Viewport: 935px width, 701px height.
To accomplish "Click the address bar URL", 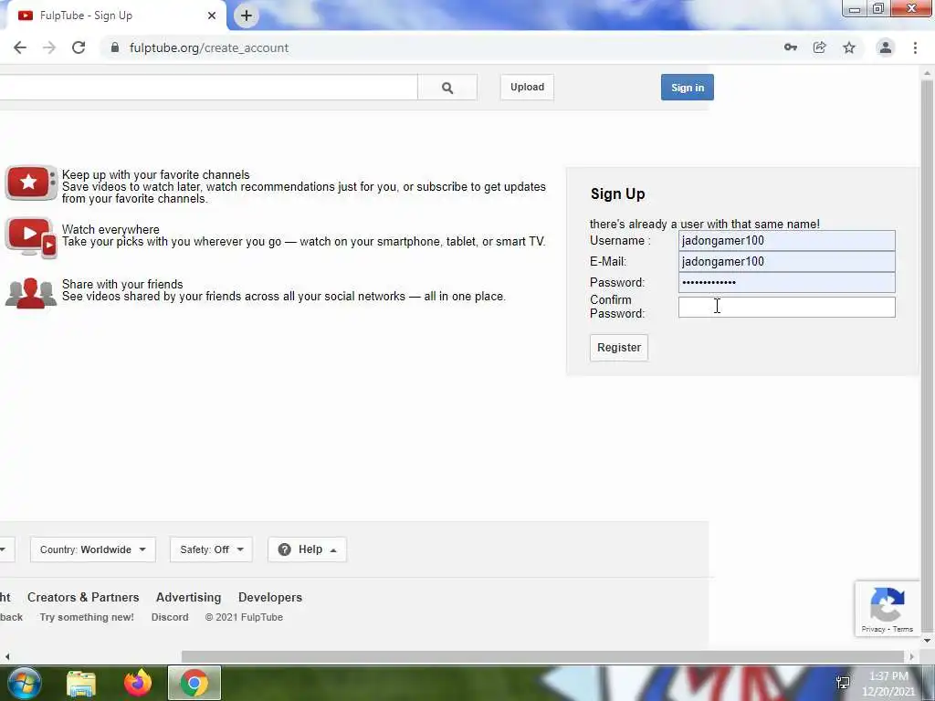I will [209, 47].
